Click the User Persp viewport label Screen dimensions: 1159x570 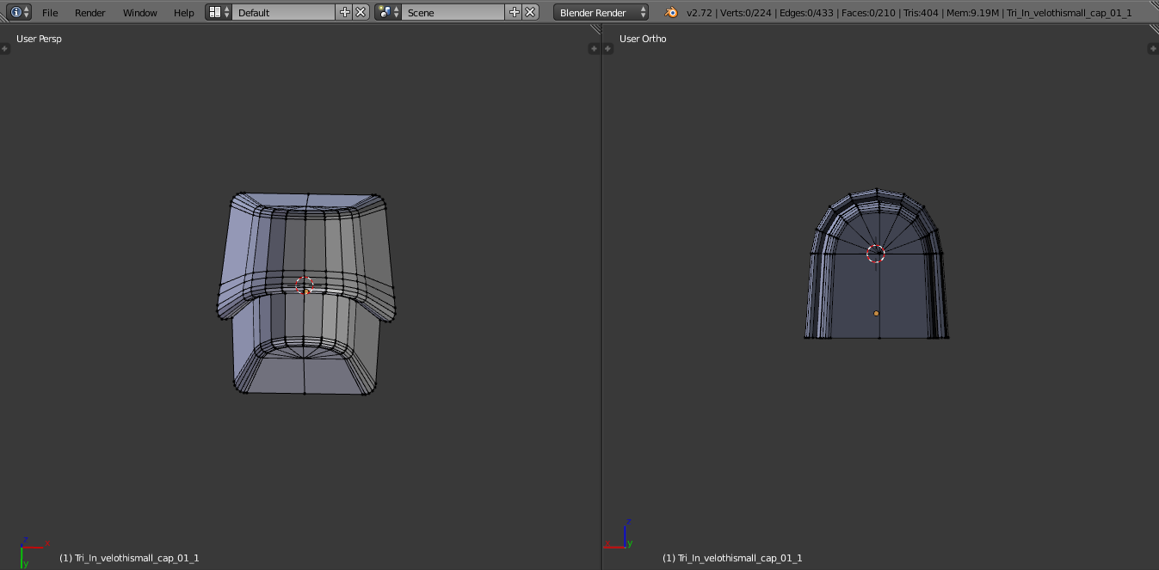(x=39, y=39)
